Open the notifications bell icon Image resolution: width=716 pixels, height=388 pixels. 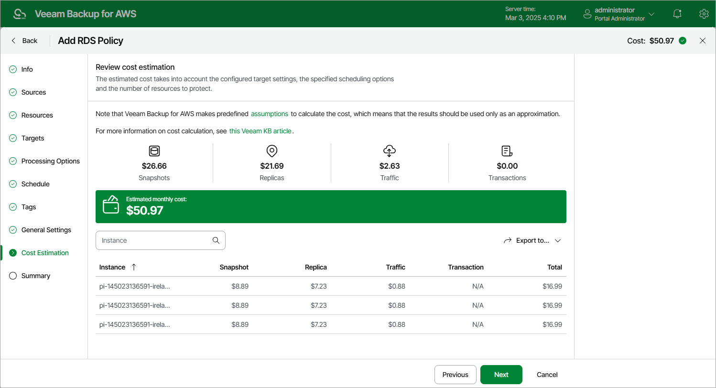[677, 14]
